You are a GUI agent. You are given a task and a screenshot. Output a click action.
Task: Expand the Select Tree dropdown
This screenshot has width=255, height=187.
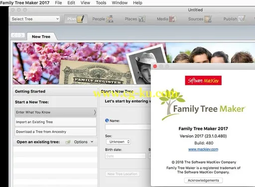[35, 19]
